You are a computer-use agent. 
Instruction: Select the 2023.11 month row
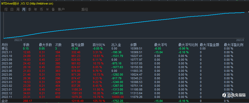point(124,52)
